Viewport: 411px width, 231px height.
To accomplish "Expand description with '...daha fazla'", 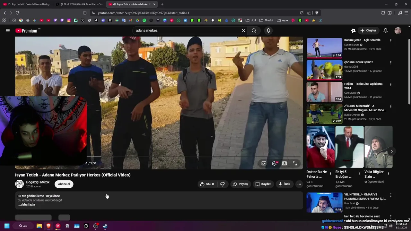I will click(27, 204).
